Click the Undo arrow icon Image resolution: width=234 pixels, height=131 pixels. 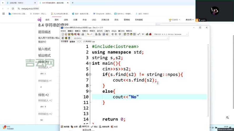88,34
